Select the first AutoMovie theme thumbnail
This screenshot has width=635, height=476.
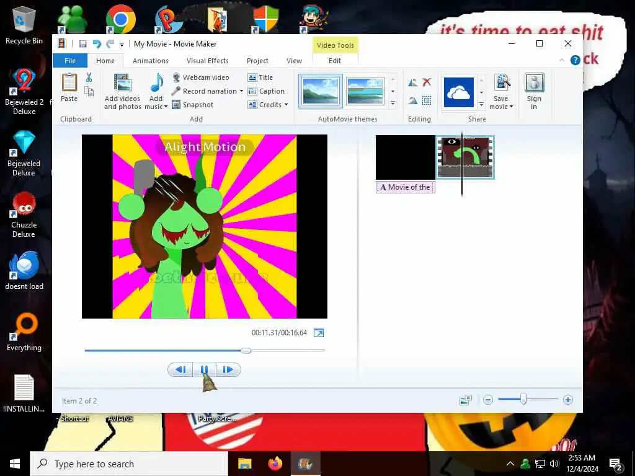click(321, 91)
